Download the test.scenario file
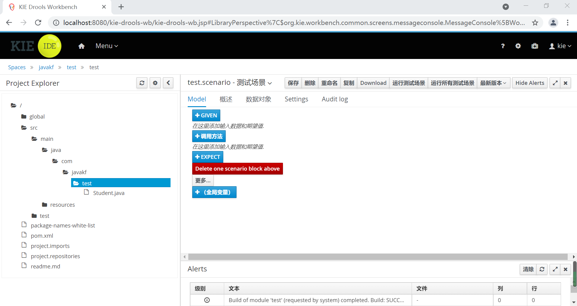 point(373,83)
